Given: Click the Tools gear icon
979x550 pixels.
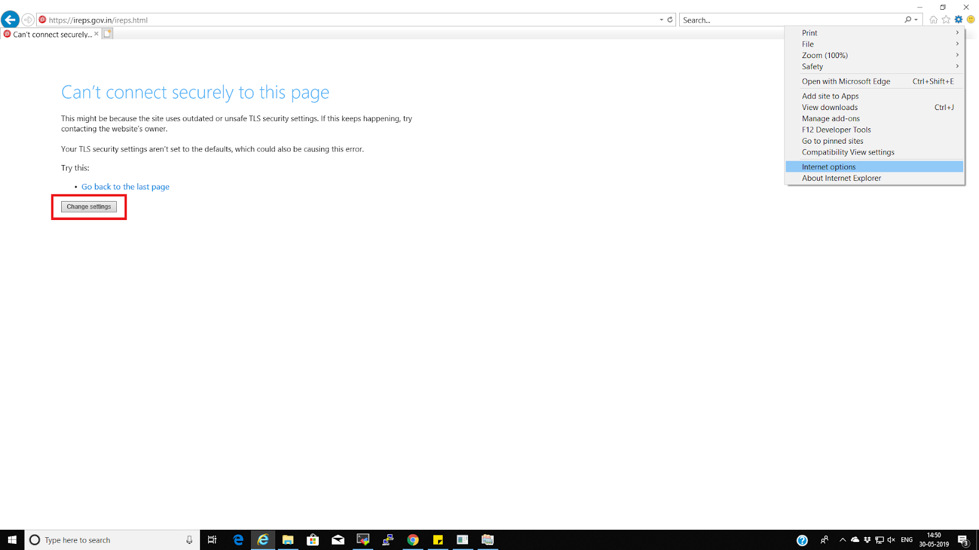Looking at the screenshot, I should [959, 20].
